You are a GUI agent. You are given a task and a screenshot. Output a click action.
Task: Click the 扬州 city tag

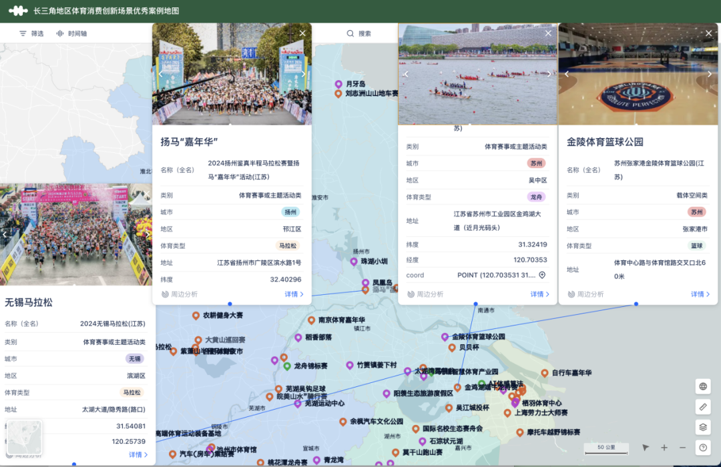(290, 212)
